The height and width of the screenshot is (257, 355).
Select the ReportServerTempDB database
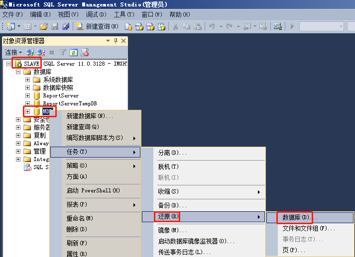[70, 103]
